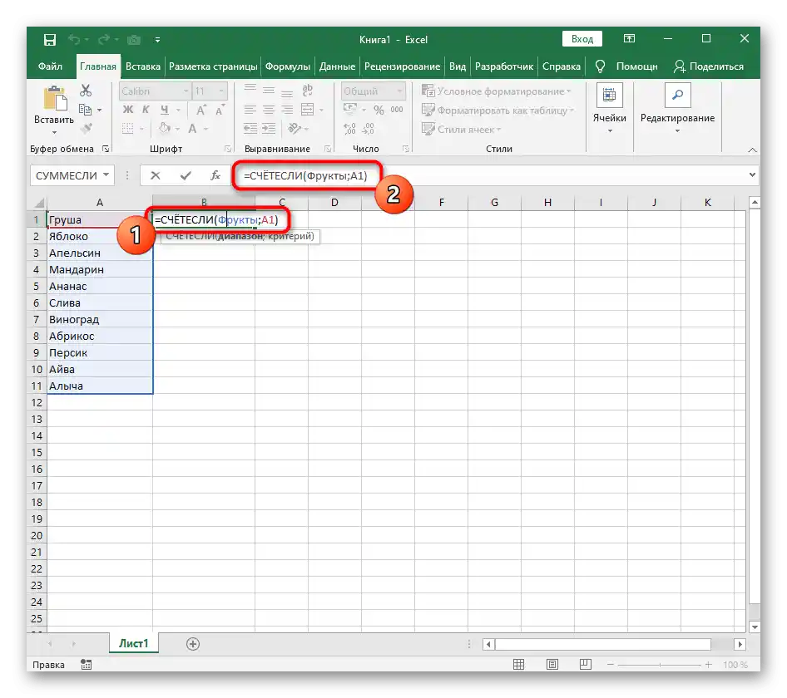
Task: Open the Файл menu
Action: pyautogui.click(x=50, y=66)
